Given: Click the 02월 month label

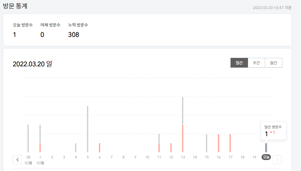Looking at the screenshot, I should pos(28,163).
